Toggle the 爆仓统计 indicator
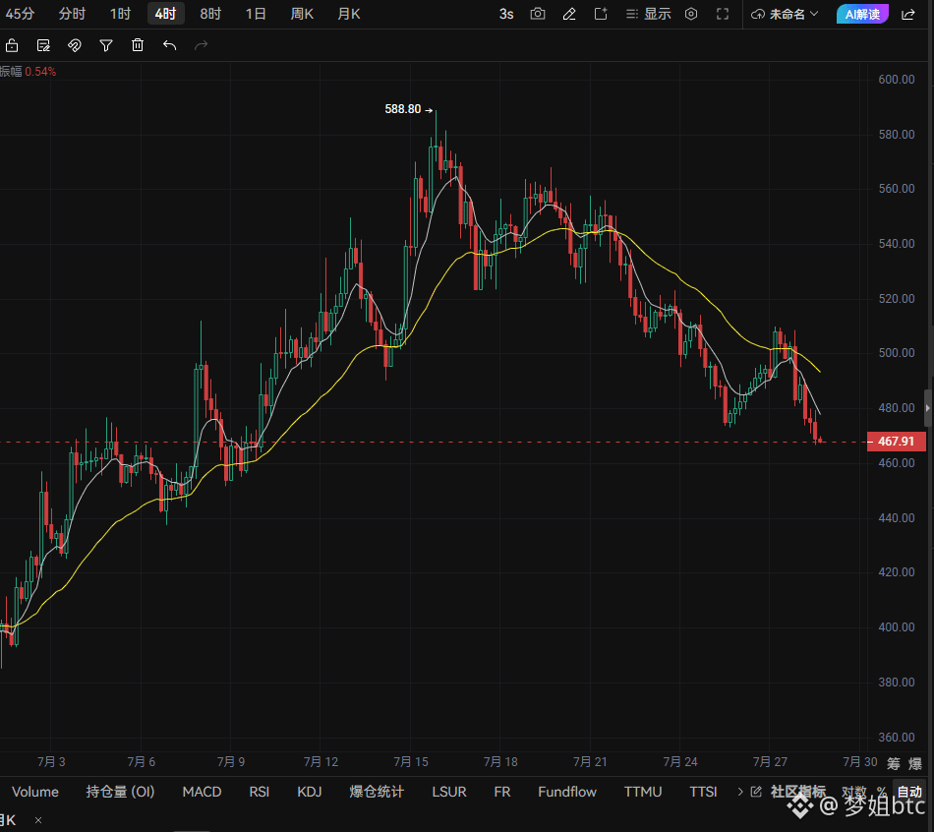Viewport: 934px width, 832px height. (x=377, y=792)
